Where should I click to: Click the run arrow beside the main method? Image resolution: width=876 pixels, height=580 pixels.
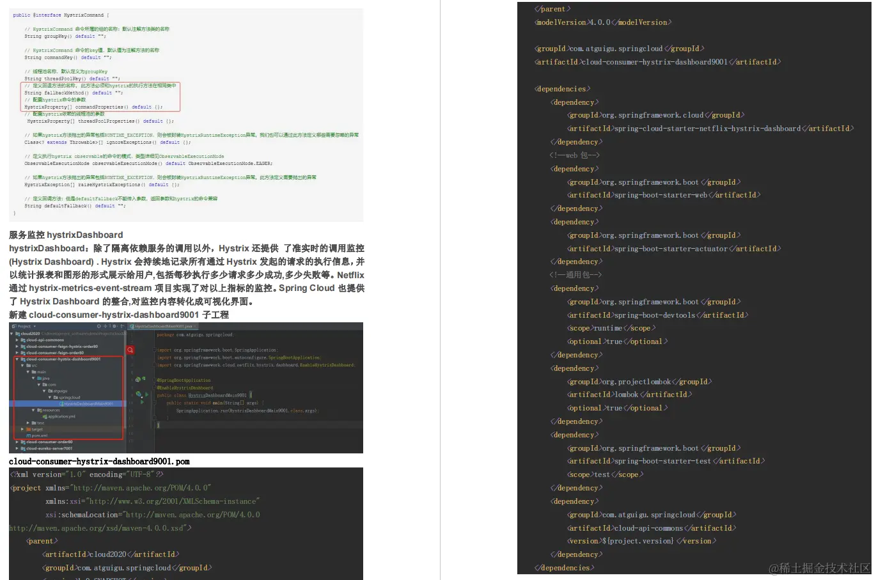tap(142, 402)
